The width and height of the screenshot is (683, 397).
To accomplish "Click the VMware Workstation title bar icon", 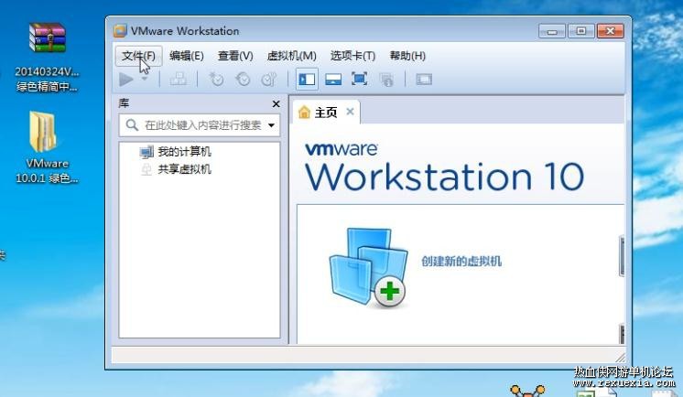I will 120,30.
